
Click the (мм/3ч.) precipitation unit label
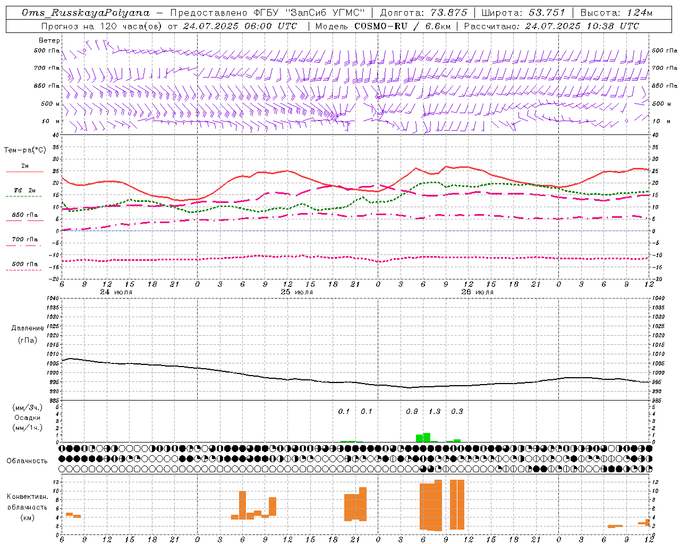pos(27,407)
